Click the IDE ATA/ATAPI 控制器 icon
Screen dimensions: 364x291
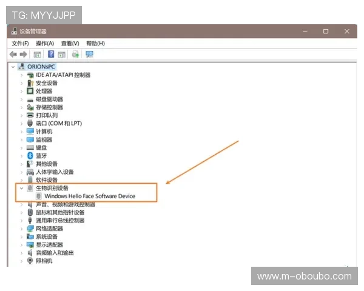30,75
